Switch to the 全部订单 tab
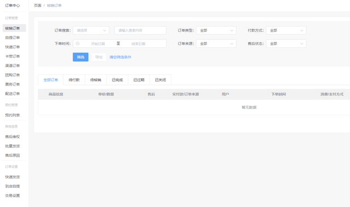350x207 pixels. tap(51, 80)
